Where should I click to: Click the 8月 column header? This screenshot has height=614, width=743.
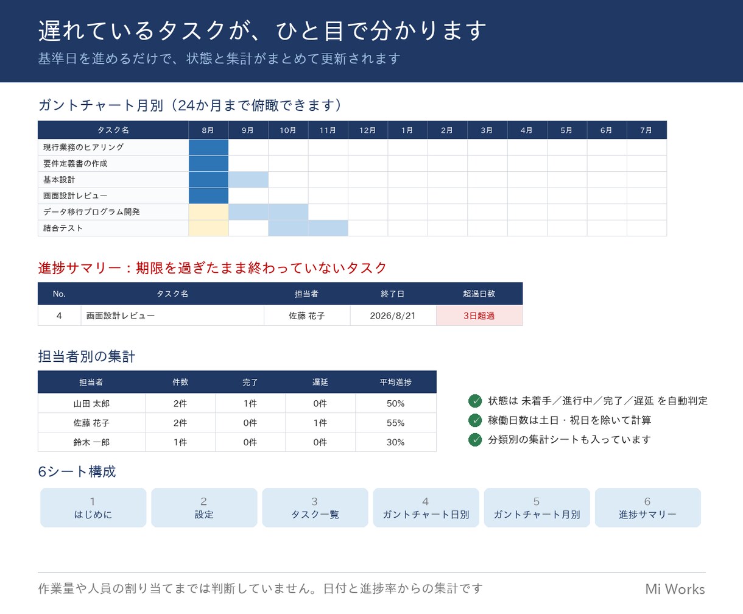pyautogui.click(x=208, y=130)
